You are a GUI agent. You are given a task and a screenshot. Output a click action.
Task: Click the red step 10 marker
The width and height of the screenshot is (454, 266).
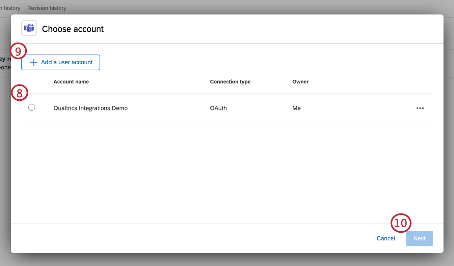401,223
